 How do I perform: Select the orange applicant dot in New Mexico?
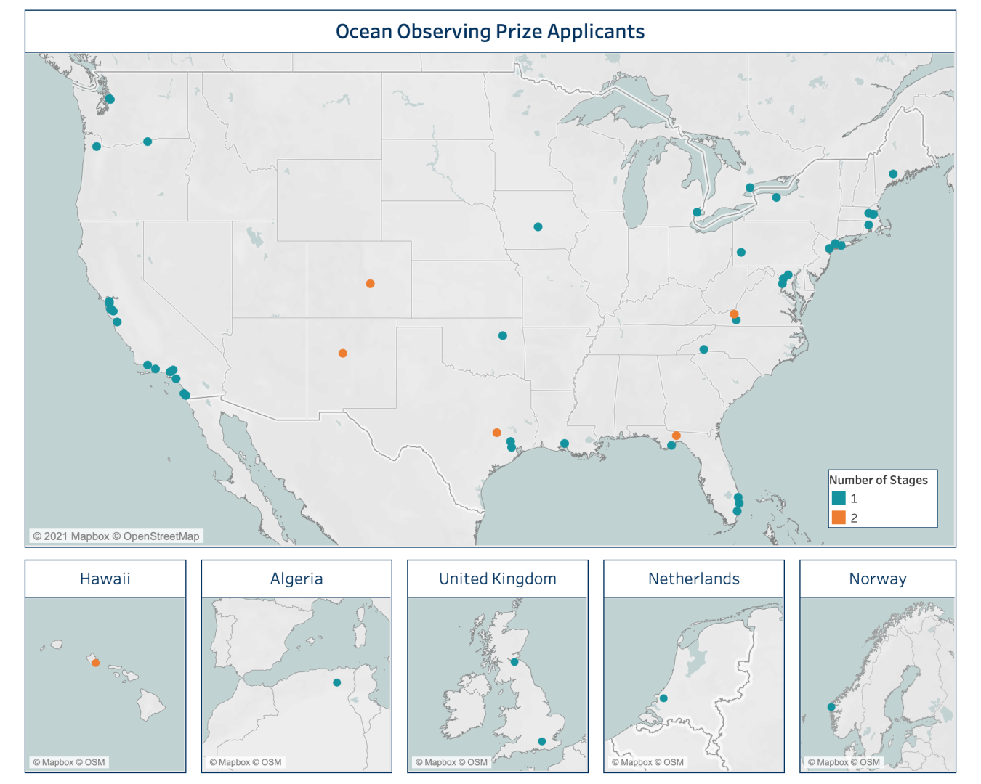343,354
